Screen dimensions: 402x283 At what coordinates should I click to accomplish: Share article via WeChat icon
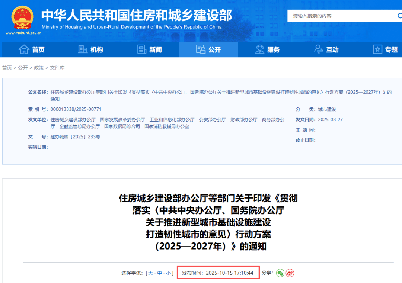(x=280, y=273)
